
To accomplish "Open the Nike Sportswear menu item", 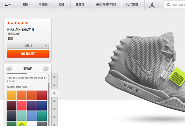I will pyautogui.click(x=106, y=5).
